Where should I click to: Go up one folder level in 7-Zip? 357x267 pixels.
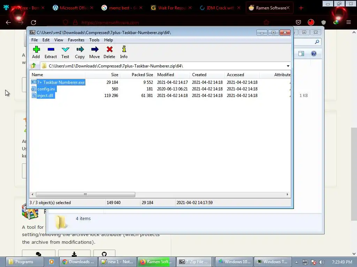(x=33, y=66)
